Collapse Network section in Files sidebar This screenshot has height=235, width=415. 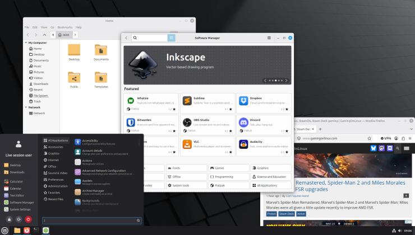26,107
